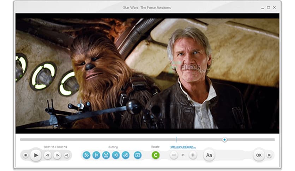Click the video preview frame
The height and width of the screenshot is (171, 295).
pos(147,73)
